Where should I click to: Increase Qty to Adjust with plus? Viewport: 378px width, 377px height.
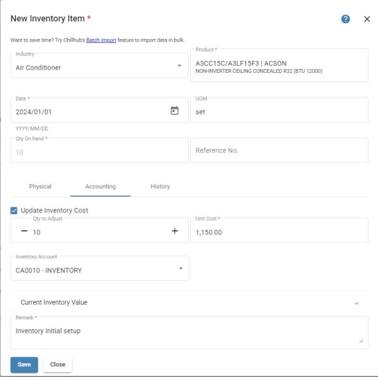[x=175, y=231]
